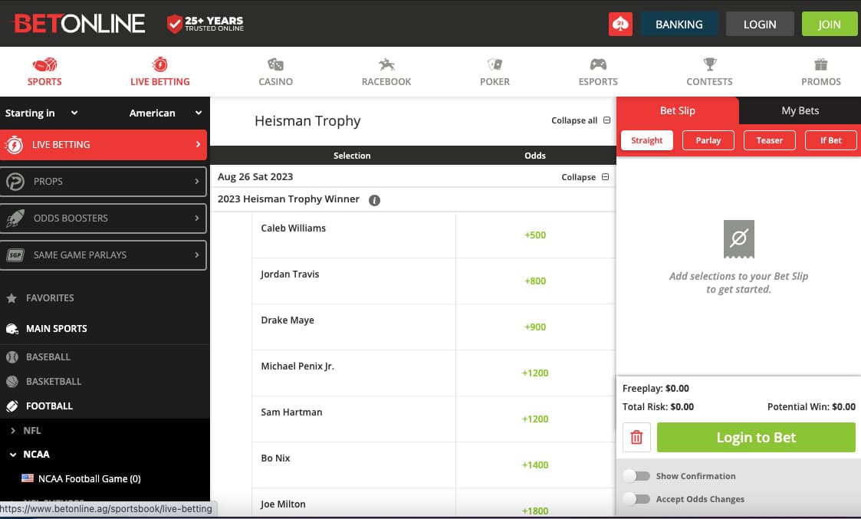This screenshot has height=519, width=861.
Task: Select Bo Nix +1400 odds
Action: [x=535, y=465]
